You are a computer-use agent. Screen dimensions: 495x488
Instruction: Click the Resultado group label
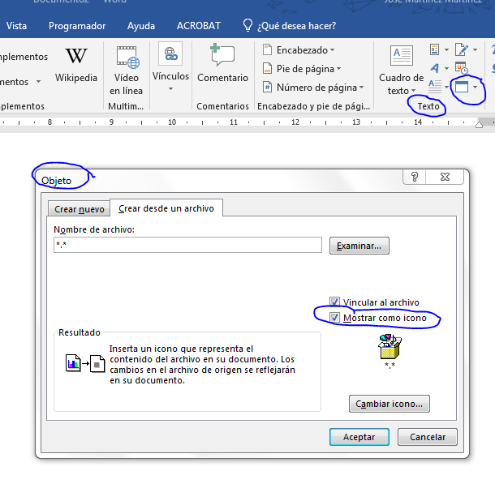[80, 332]
